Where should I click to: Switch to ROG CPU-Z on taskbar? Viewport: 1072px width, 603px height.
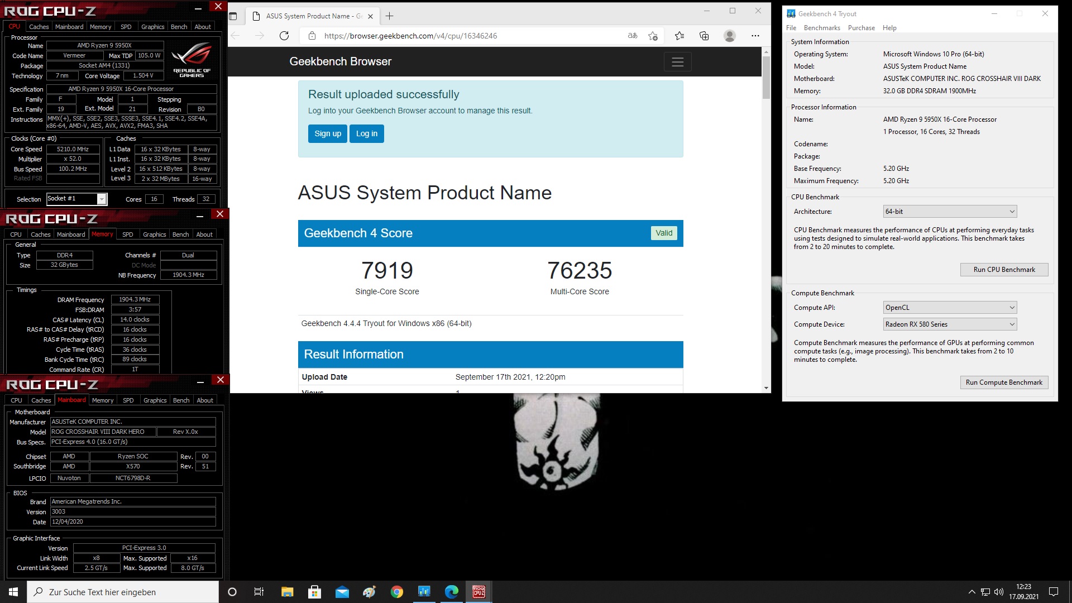(x=478, y=592)
